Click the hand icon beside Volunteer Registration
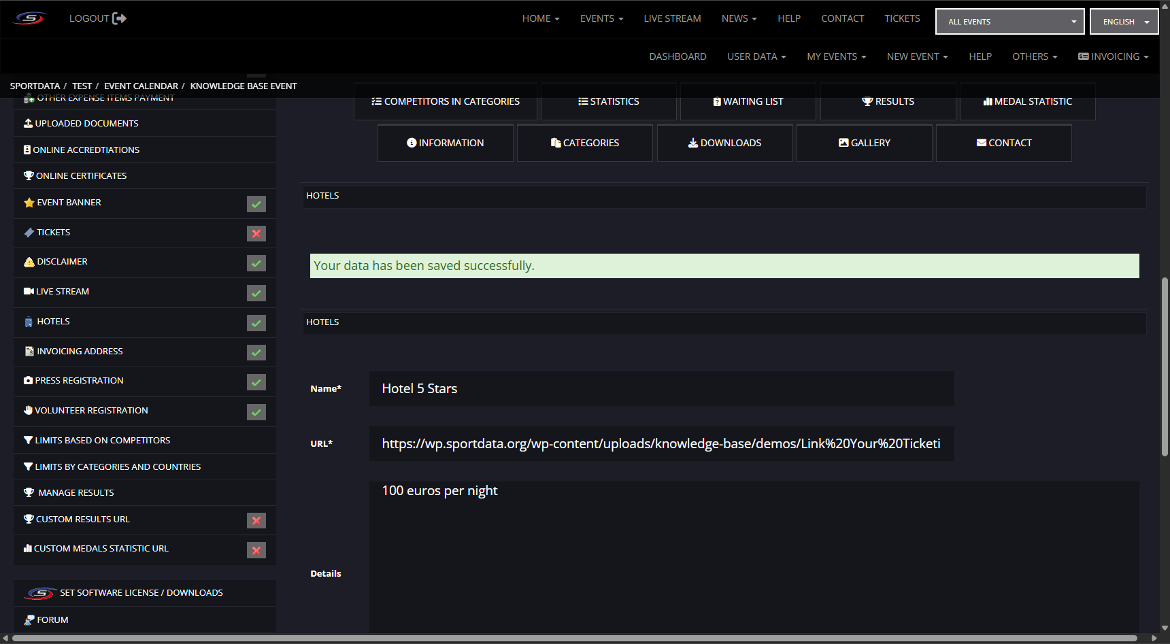The width and height of the screenshot is (1170, 644). (28, 411)
